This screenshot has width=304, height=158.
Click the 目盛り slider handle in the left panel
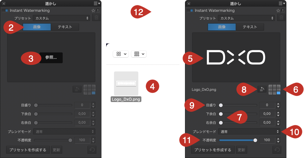pos(36,105)
